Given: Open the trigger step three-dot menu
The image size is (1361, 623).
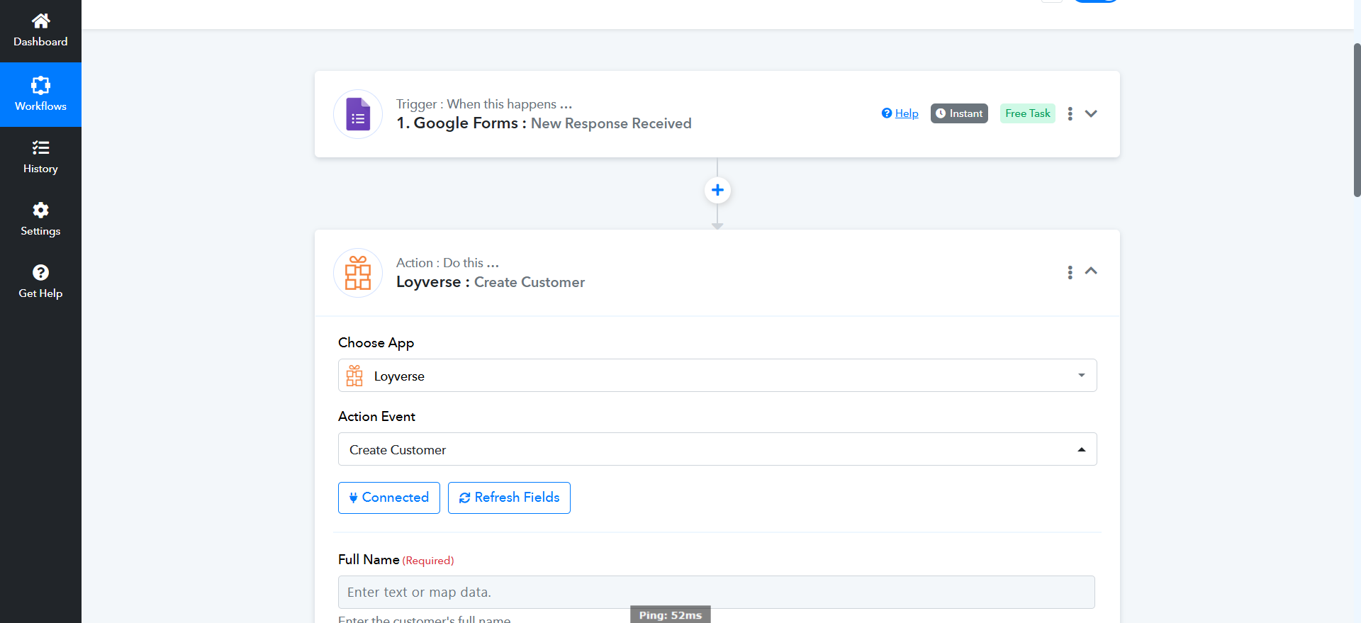Looking at the screenshot, I should pos(1070,113).
